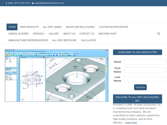Open About Us page
Screen dimensions: 167x125
point(69,34)
